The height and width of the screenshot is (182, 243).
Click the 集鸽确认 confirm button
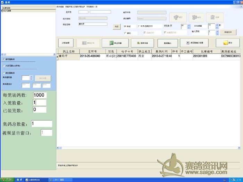coord(165,43)
